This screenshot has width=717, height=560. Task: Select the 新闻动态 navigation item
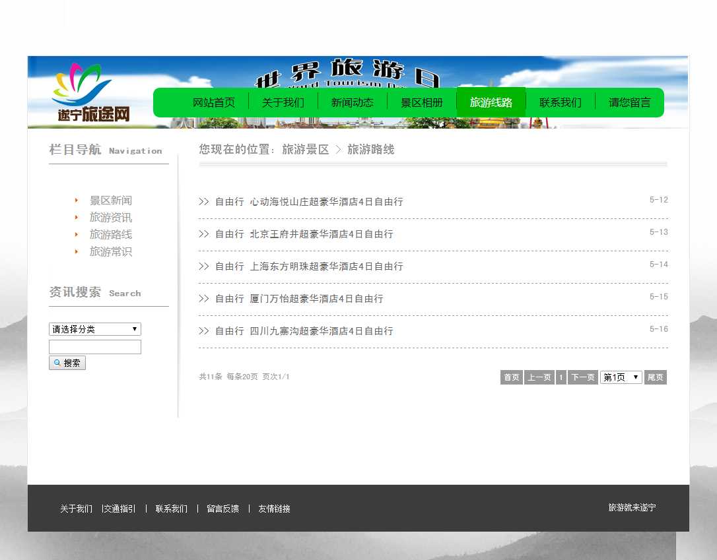[352, 102]
